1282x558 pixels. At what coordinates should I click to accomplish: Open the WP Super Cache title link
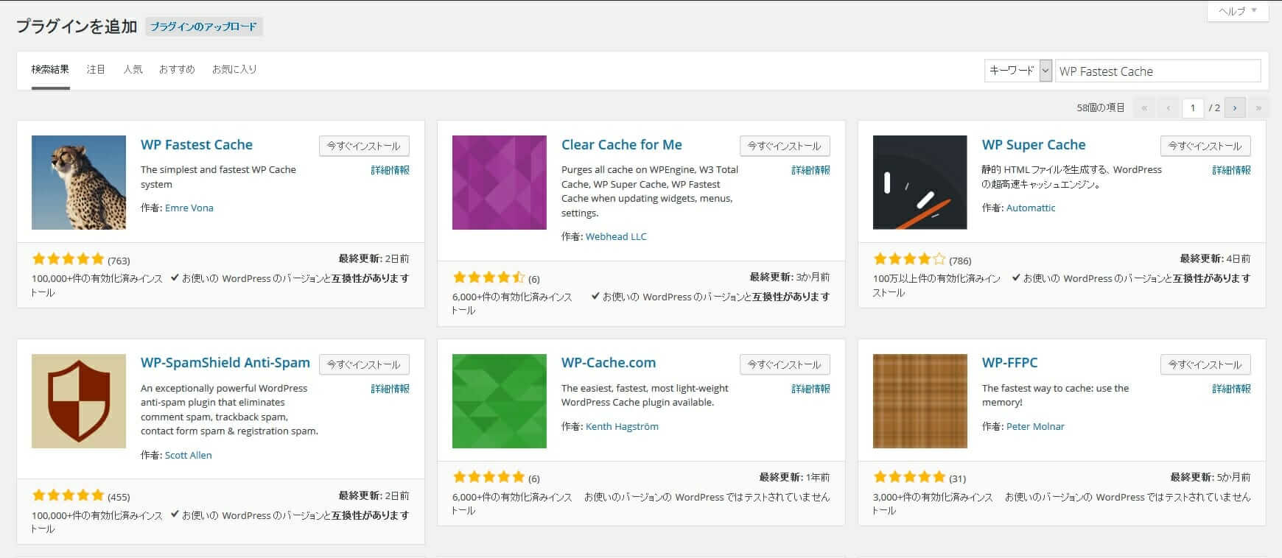(x=1034, y=145)
